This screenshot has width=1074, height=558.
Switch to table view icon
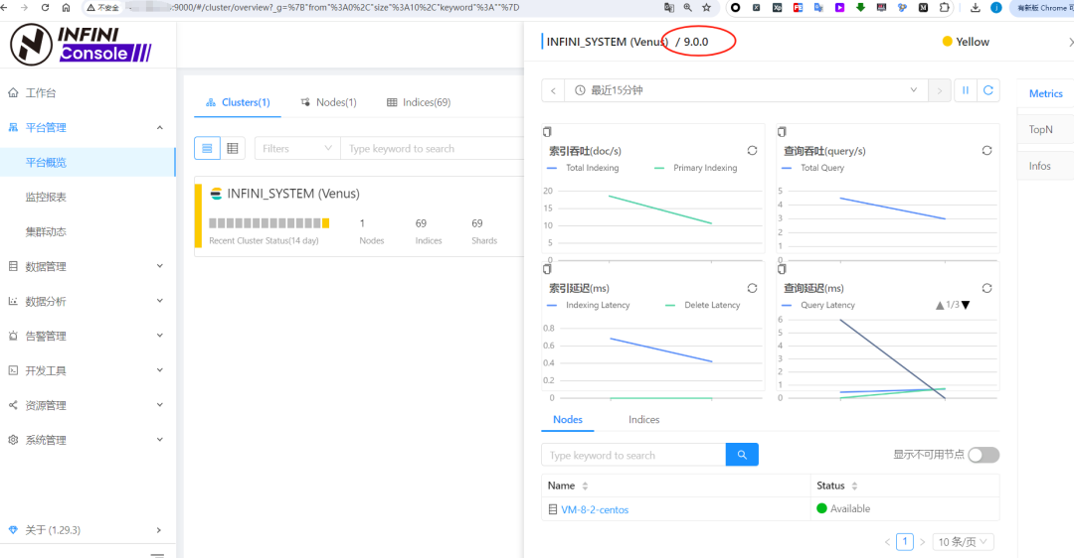tap(233, 148)
